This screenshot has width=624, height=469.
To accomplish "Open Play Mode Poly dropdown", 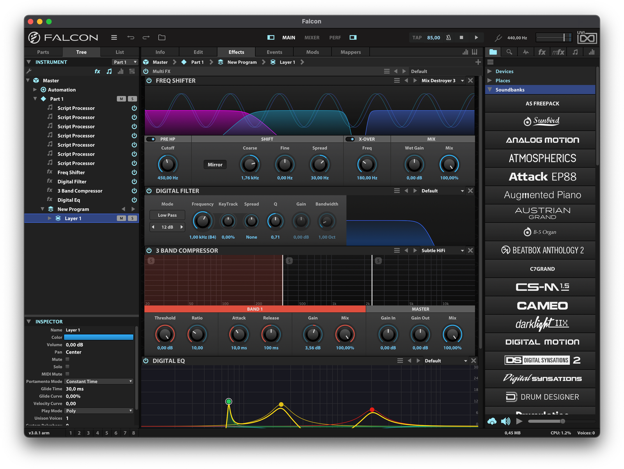I will 99,411.
